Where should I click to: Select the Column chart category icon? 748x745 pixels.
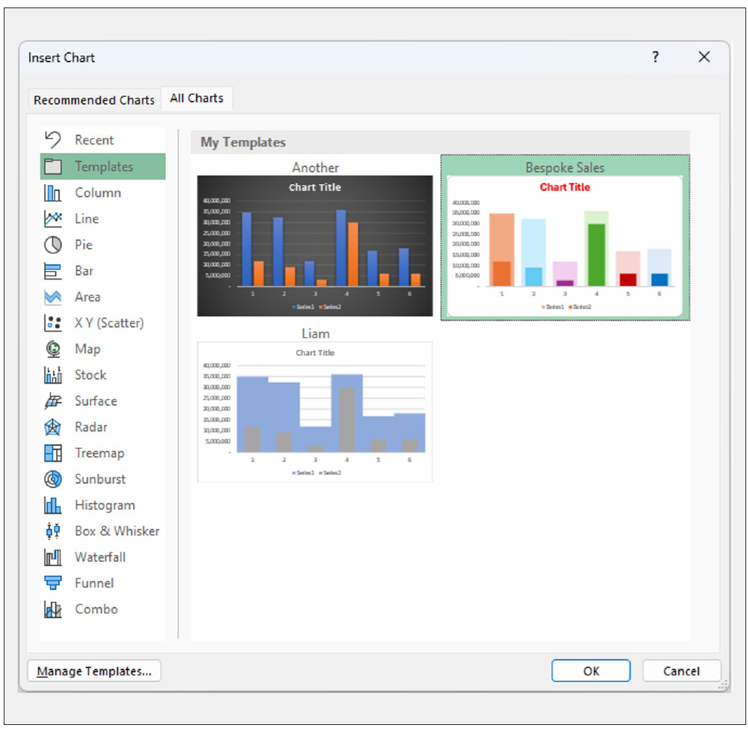coord(53,193)
